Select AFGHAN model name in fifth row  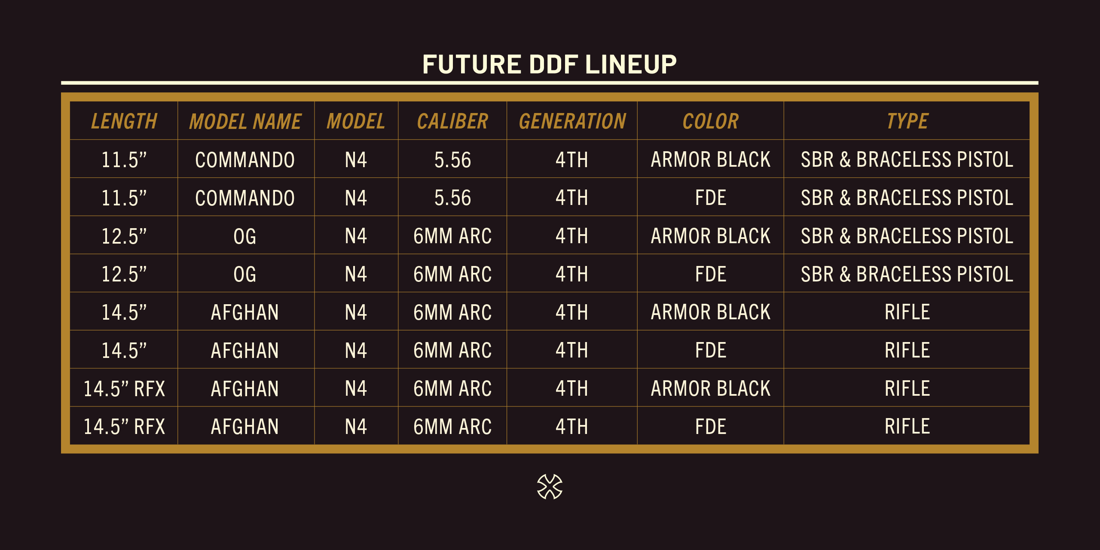point(245,312)
